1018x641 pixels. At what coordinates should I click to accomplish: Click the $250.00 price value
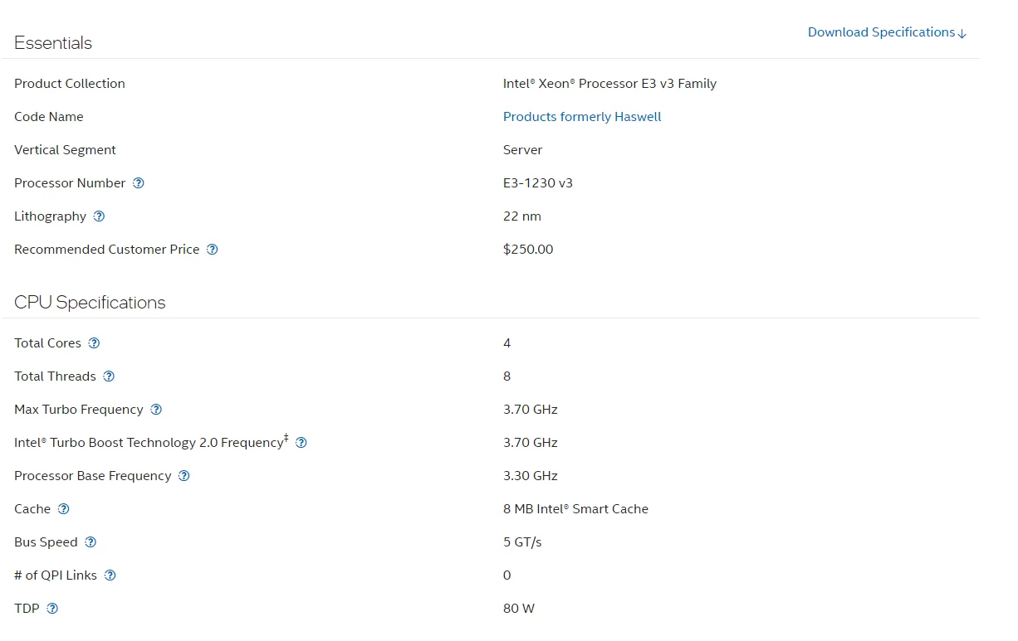pyautogui.click(x=528, y=250)
